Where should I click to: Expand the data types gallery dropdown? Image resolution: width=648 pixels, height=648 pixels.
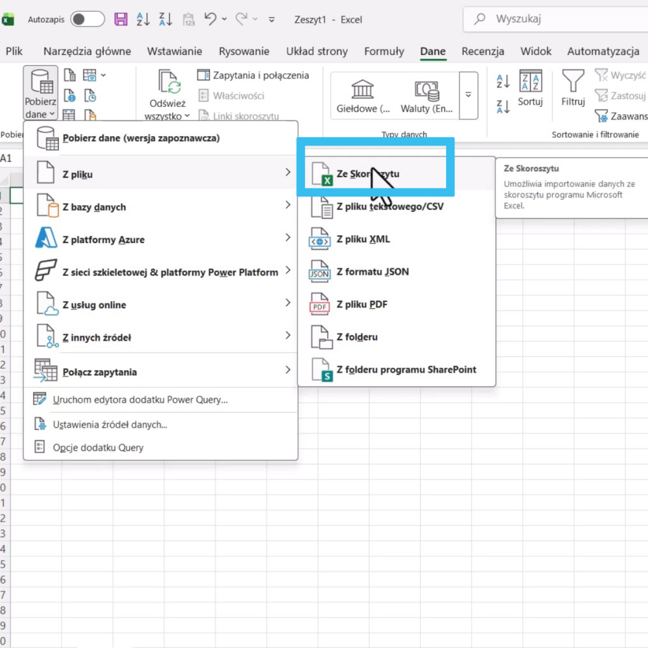pyautogui.click(x=468, y=95)
